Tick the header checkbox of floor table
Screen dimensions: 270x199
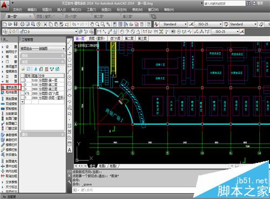click(x=23, y=76)
